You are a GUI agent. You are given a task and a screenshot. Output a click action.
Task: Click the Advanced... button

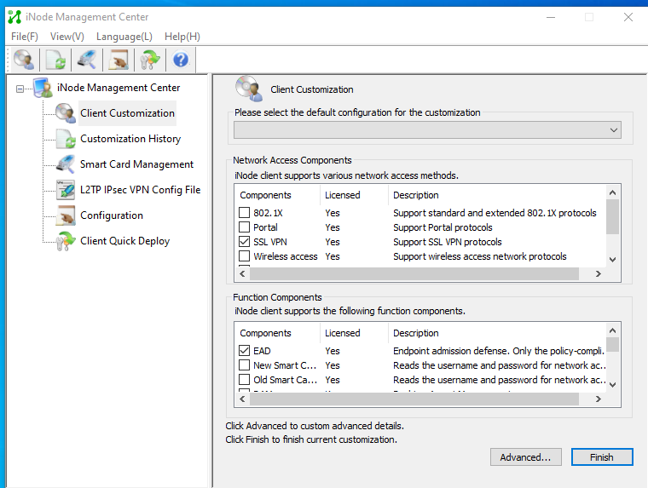[x=525, y=457]
